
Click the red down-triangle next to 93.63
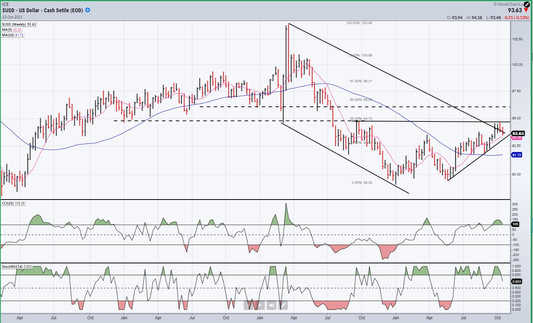tap(526, 11)
